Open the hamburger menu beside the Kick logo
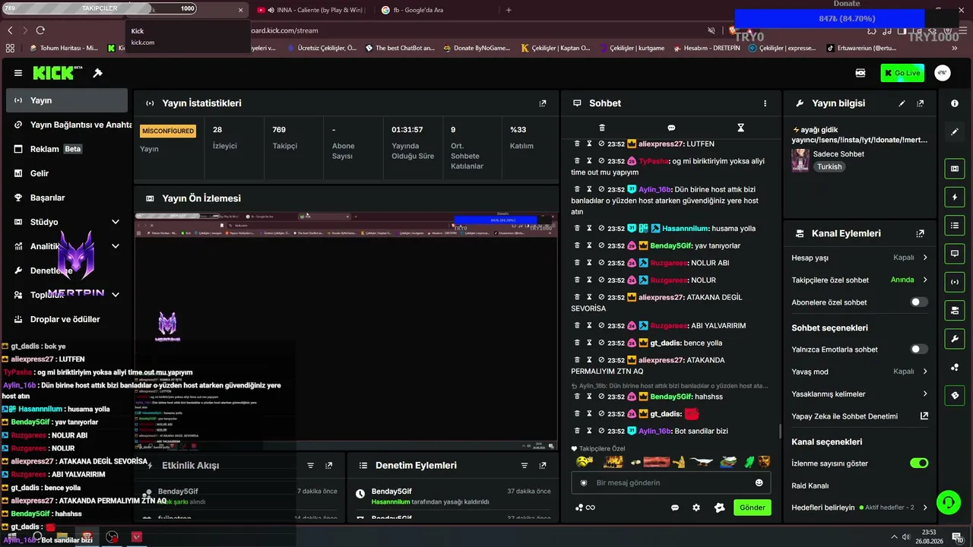 [18, 73]
